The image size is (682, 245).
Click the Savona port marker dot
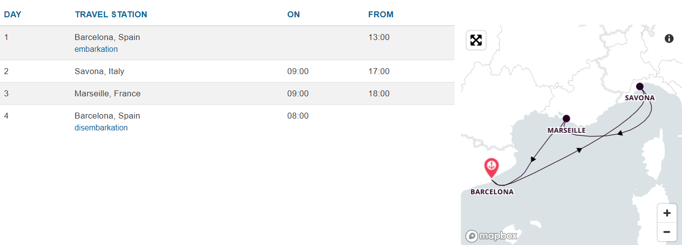[640, 86]
